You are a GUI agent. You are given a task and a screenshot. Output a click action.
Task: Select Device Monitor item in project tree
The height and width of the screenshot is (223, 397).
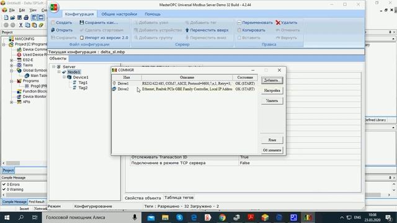coord(32,97)
